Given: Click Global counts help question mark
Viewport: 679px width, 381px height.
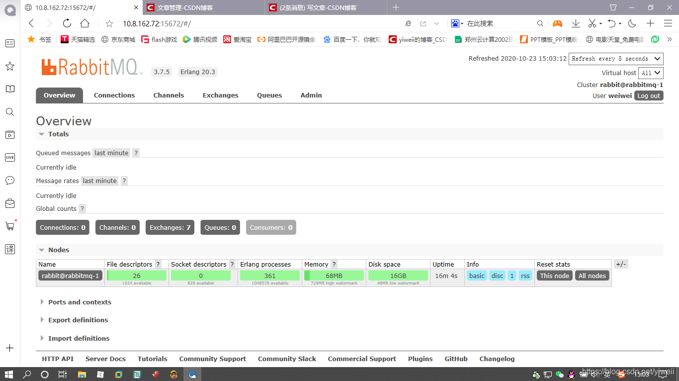Looking at the screenshot, I should tap(82, 209).
